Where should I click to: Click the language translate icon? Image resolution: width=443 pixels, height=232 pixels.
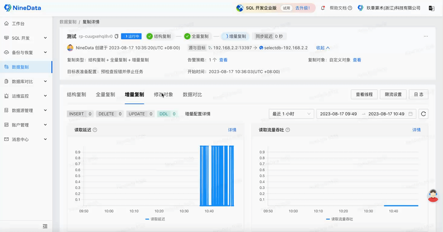[x=432, y=8]
